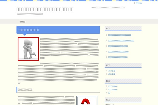The height and width of the screenshot is (105, 158).
Task: Open the top sidebar link ending with 4
Action: [118, 57]
